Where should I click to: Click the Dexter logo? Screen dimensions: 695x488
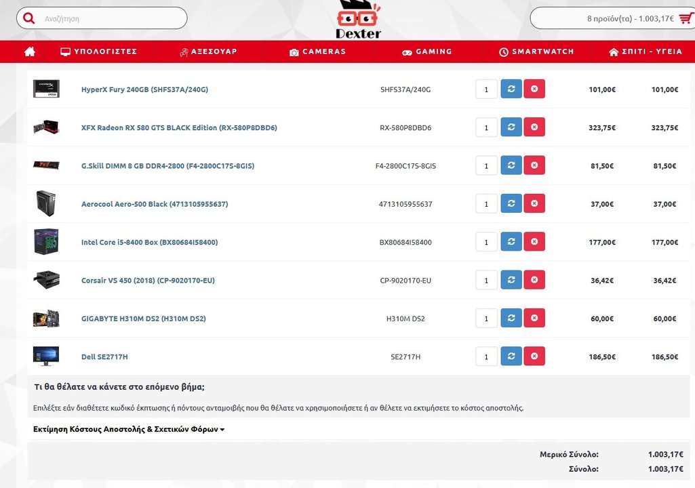(358, 20)
